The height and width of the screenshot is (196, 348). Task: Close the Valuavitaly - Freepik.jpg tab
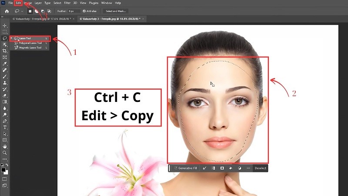[x=74, y=19]
